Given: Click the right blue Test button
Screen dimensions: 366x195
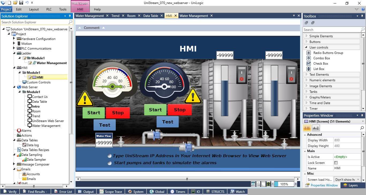Looking at the screenshot, I should [167, 122].
